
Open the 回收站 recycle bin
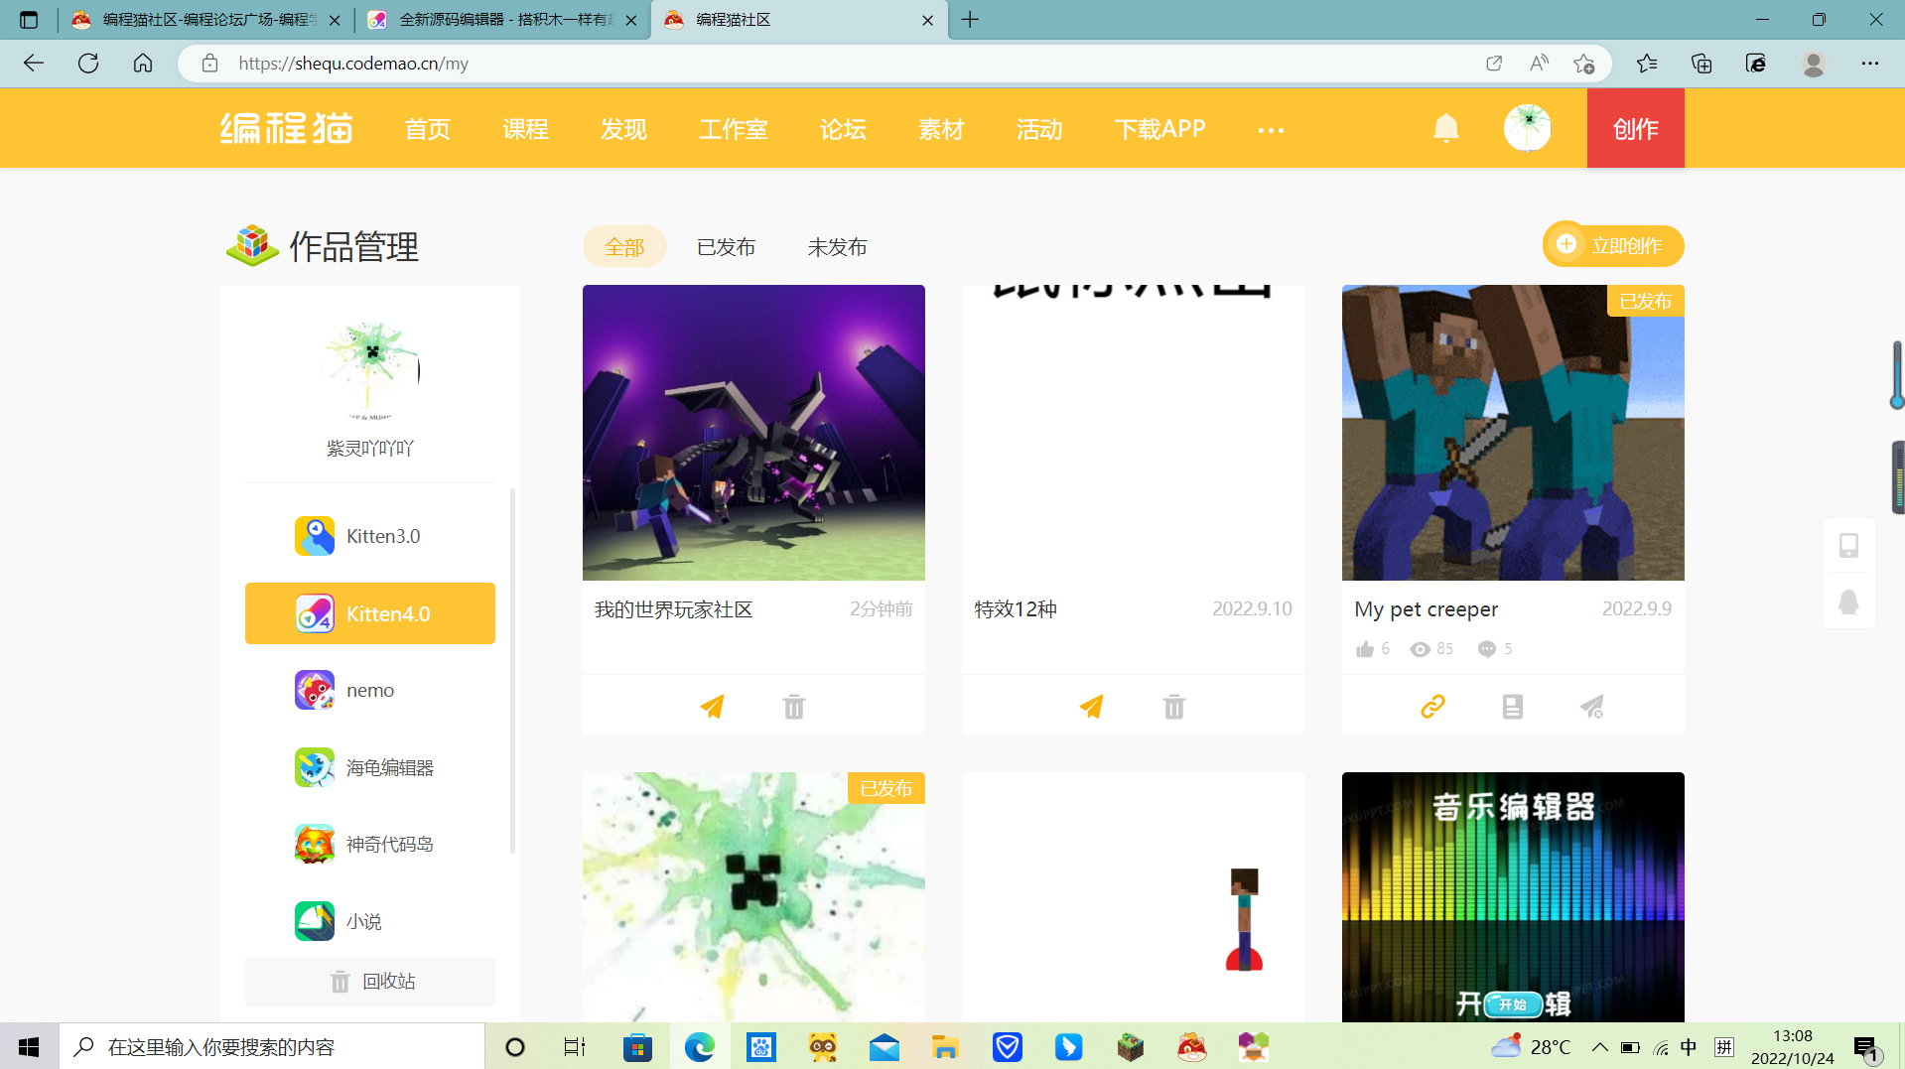click(370, 982)
